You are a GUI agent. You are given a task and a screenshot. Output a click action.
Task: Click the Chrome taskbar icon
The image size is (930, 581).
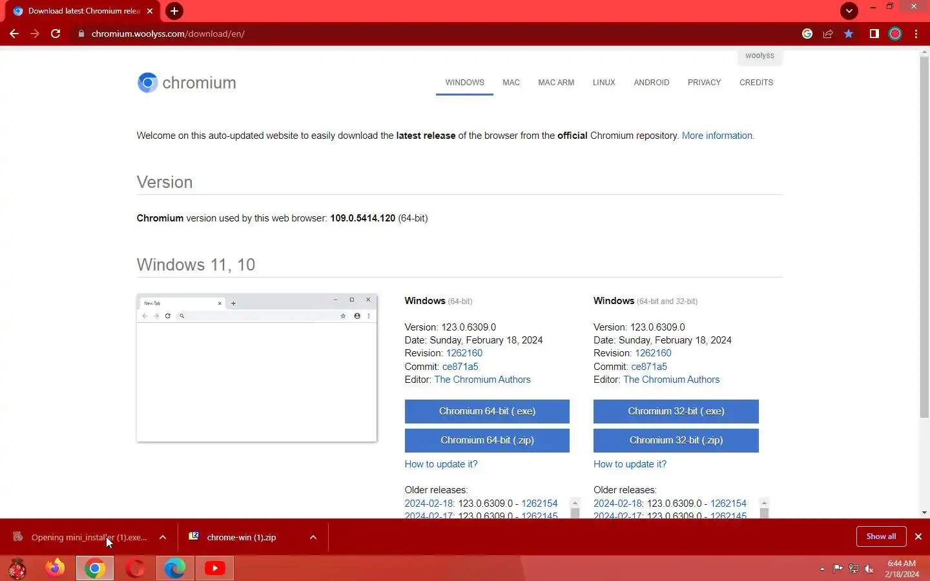pos(95,568)
